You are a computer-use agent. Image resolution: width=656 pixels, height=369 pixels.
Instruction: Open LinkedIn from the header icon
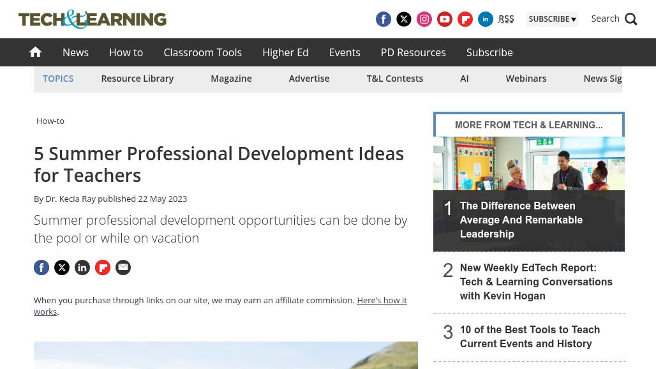pyautogui.click(x=486, y=19)
